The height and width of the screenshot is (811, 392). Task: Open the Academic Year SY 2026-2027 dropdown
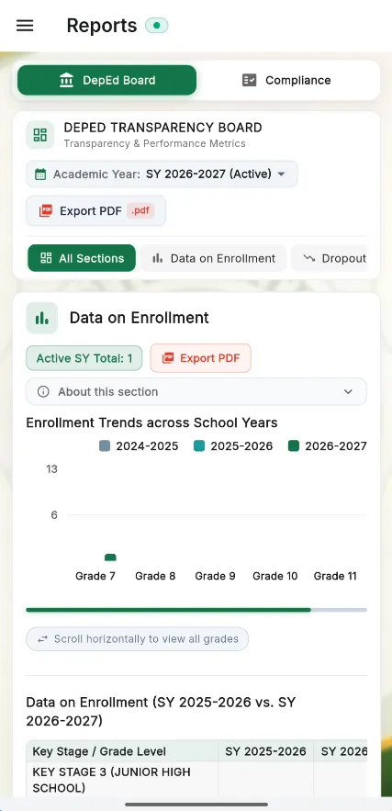(162, 174)
